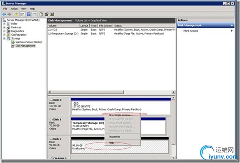Expand the Diagnostics tree node
Screen dimensions: 240x163
pyautogui.click(x=4, y=31)
